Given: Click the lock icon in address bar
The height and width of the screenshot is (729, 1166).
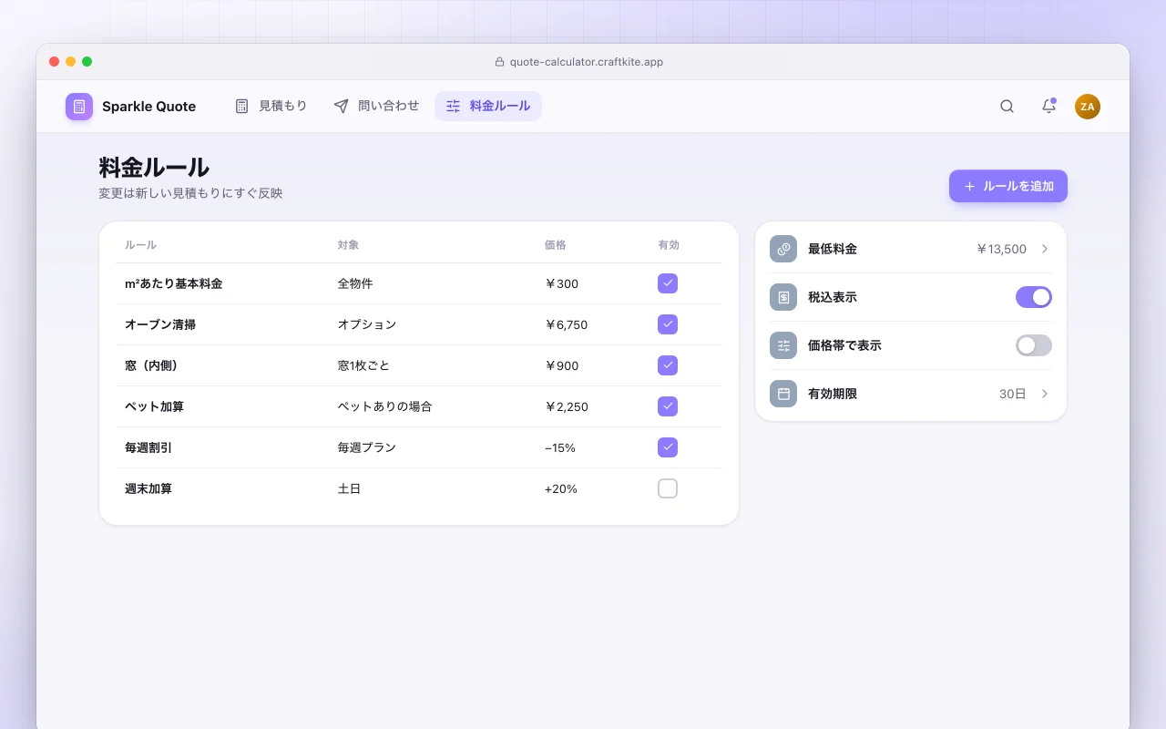Looking at the screenshot, I should (499, 62).
